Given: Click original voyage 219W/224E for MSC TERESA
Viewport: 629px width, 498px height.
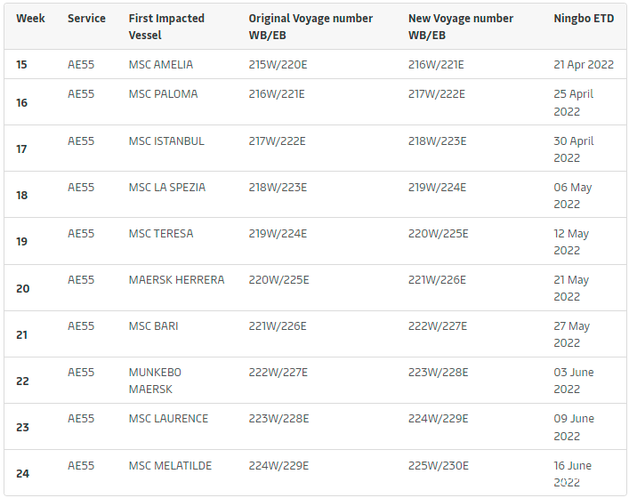Looking at the screenshot, I should coord(278,234).
